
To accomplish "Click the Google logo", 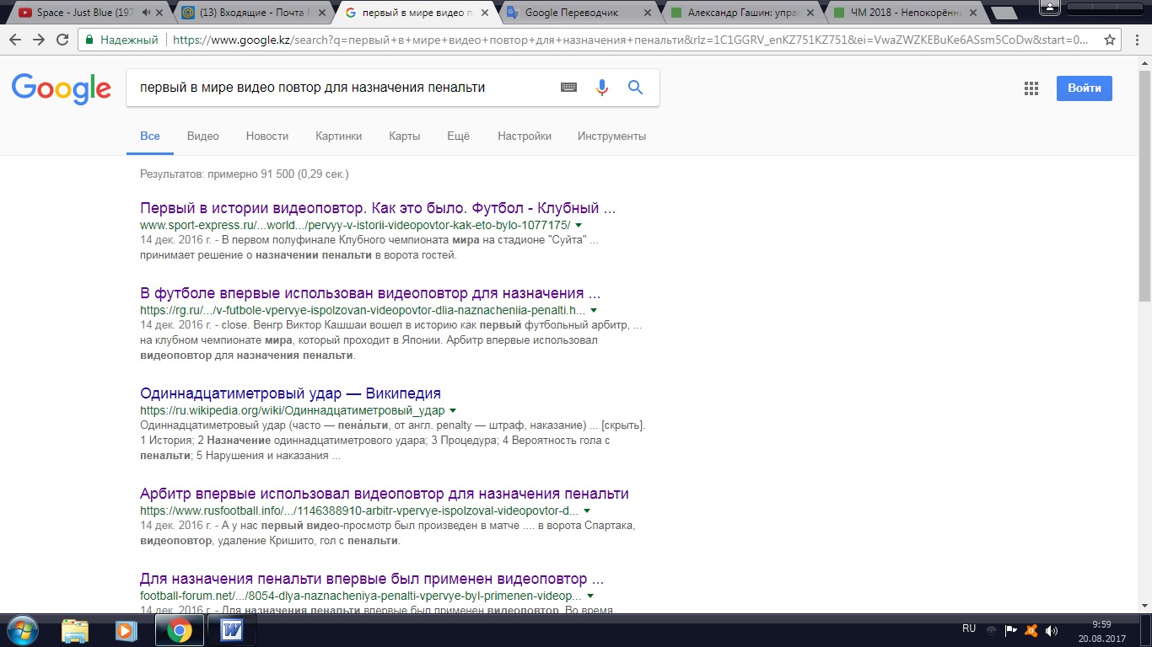I will (x=62, y=88).
